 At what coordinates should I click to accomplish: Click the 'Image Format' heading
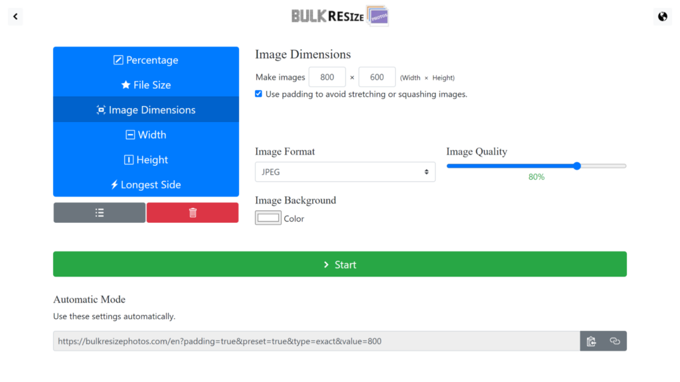coord(285,152)
